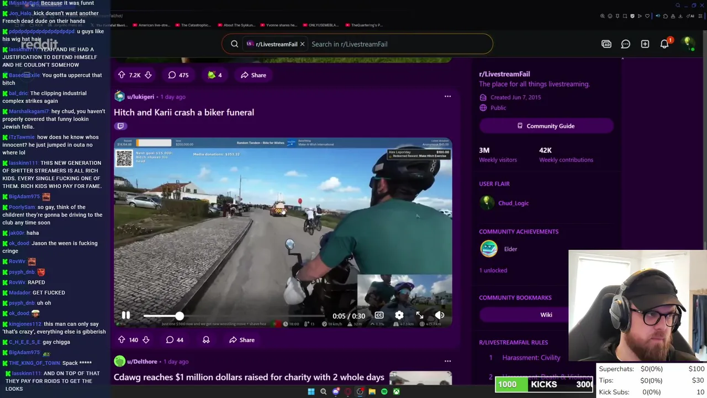
Task: Open the user avatar menu
Action: point(688,44)
